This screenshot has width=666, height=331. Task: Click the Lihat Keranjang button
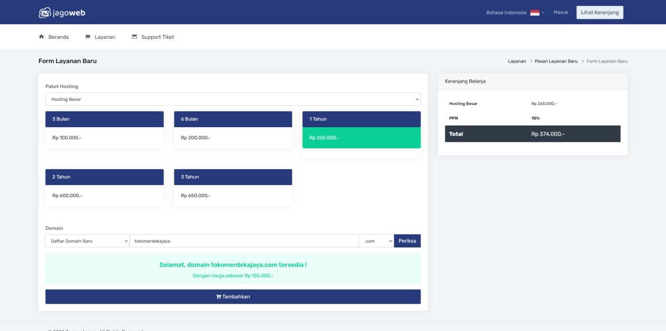click(x=600, y=12)
